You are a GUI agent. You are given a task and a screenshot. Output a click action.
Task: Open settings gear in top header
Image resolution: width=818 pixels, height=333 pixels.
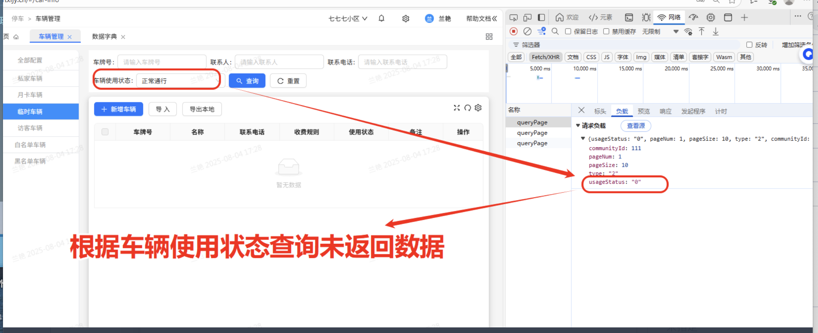tap(406, 18)
